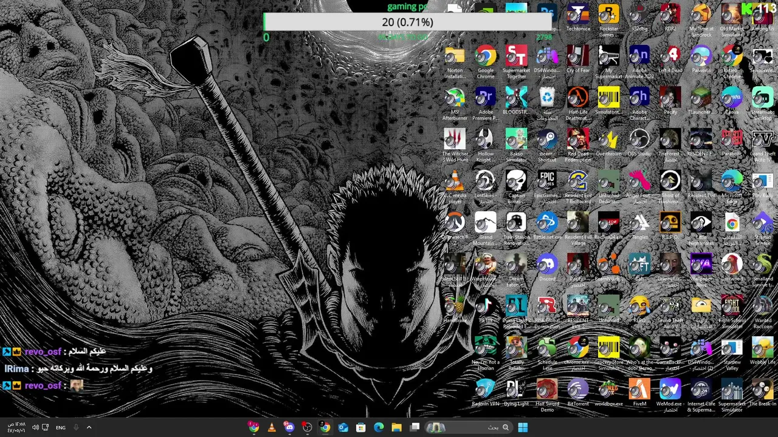
Task: Select Left 4 Dead icon
Action: click(x=670, y=59)
